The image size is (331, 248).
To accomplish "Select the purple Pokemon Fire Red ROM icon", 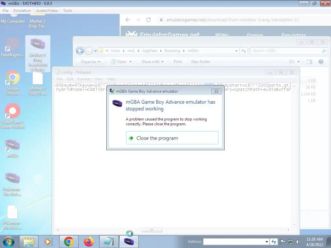I will 12,184.
